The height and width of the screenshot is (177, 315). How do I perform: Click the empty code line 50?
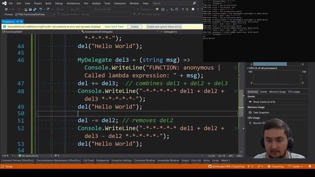[137, 114]
